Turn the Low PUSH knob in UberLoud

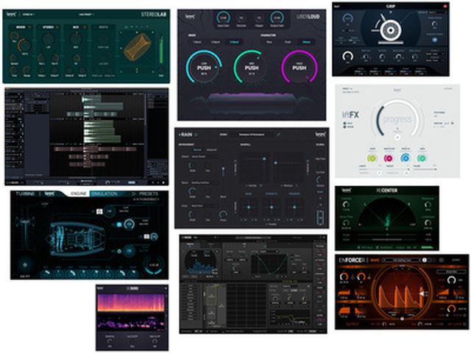204,67
